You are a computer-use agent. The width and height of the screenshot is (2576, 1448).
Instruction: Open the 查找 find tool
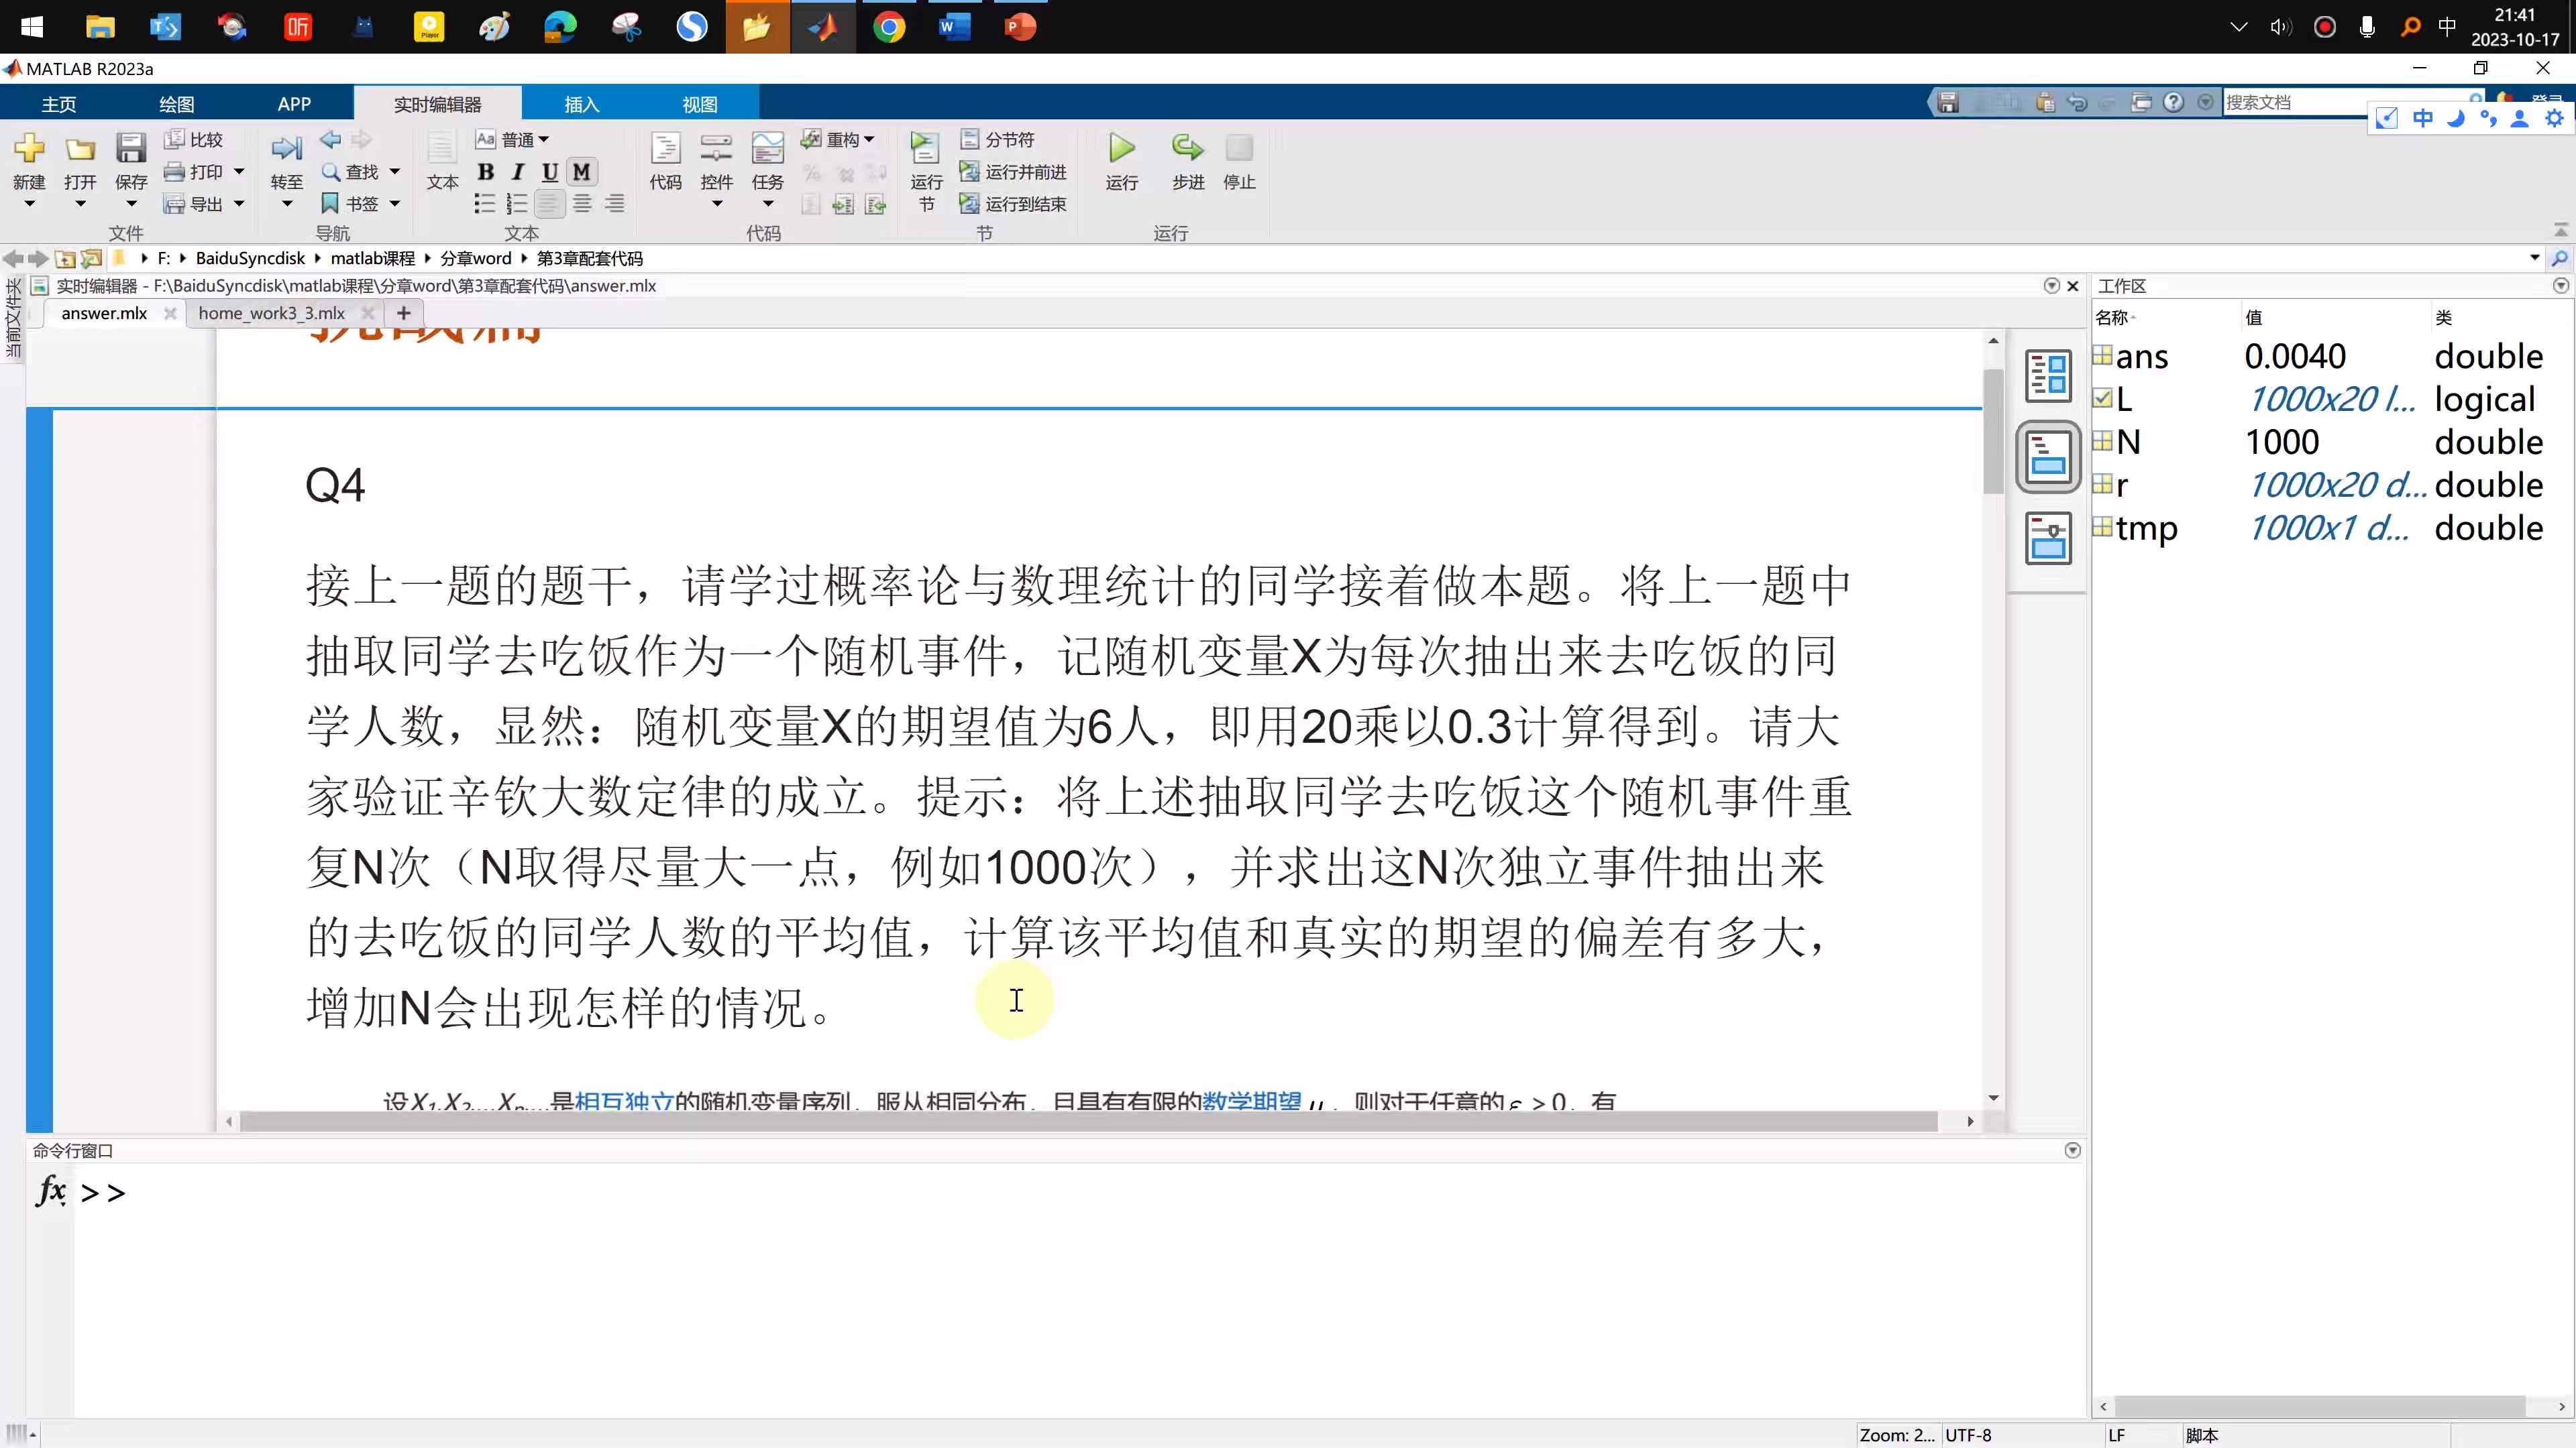pos(356,171)
